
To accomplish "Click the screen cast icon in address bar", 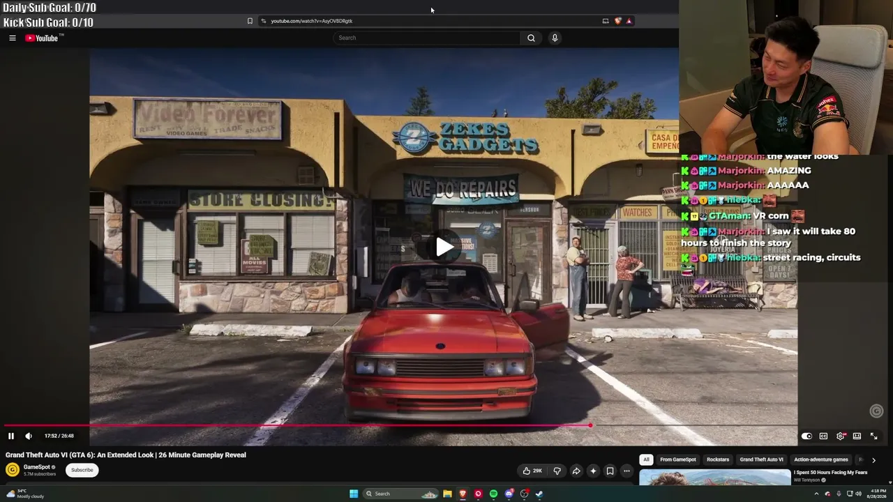I will [x=606, y=21].
